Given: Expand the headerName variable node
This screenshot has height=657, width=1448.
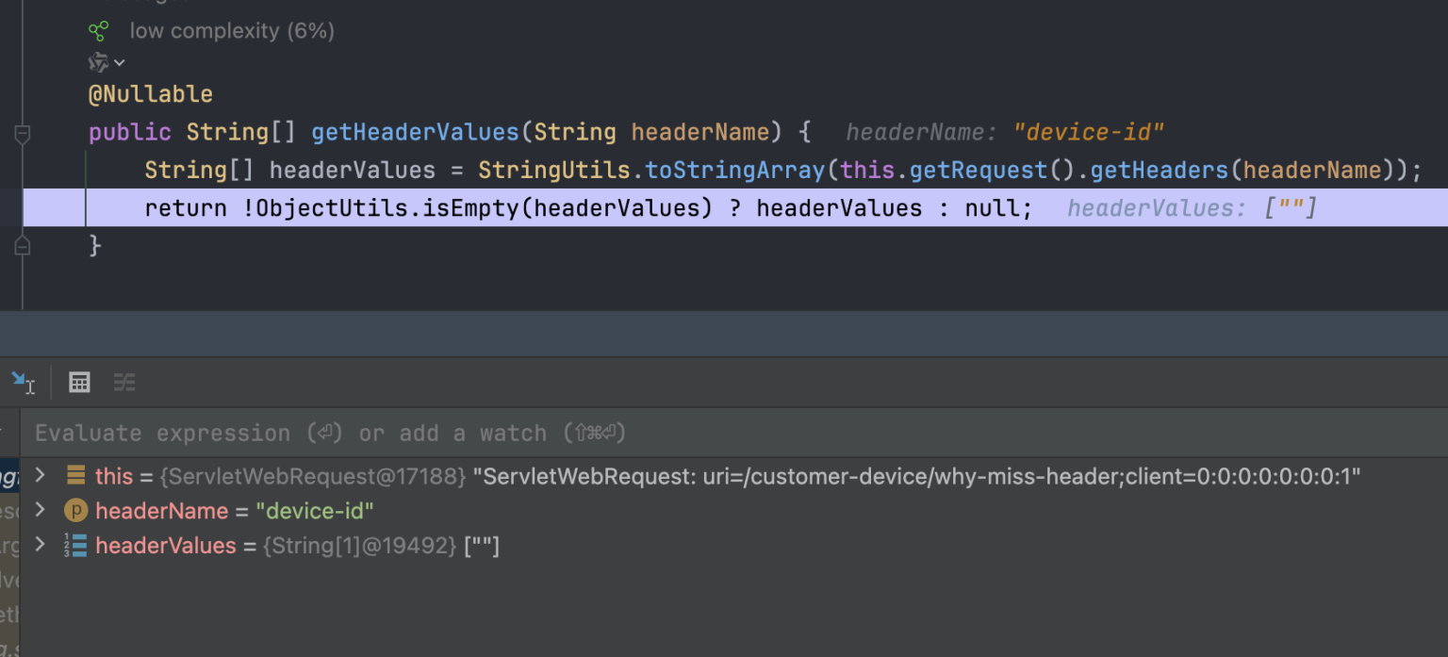Looking at the screenshot, I should tap(40, 511).
